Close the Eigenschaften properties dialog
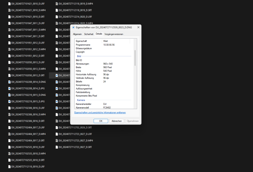253x172 pixels. [x=138, y=27]
